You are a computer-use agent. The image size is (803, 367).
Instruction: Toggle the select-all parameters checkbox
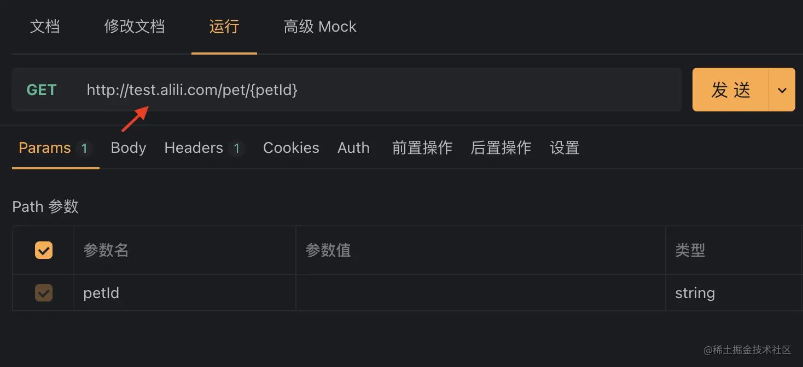pyautogui.click(x=43, y=250)
